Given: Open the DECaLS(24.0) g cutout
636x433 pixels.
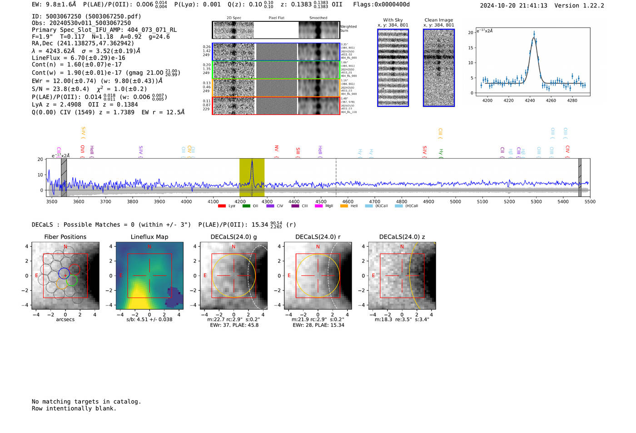Looking at the screenshot, I should (x=234, y=276).
